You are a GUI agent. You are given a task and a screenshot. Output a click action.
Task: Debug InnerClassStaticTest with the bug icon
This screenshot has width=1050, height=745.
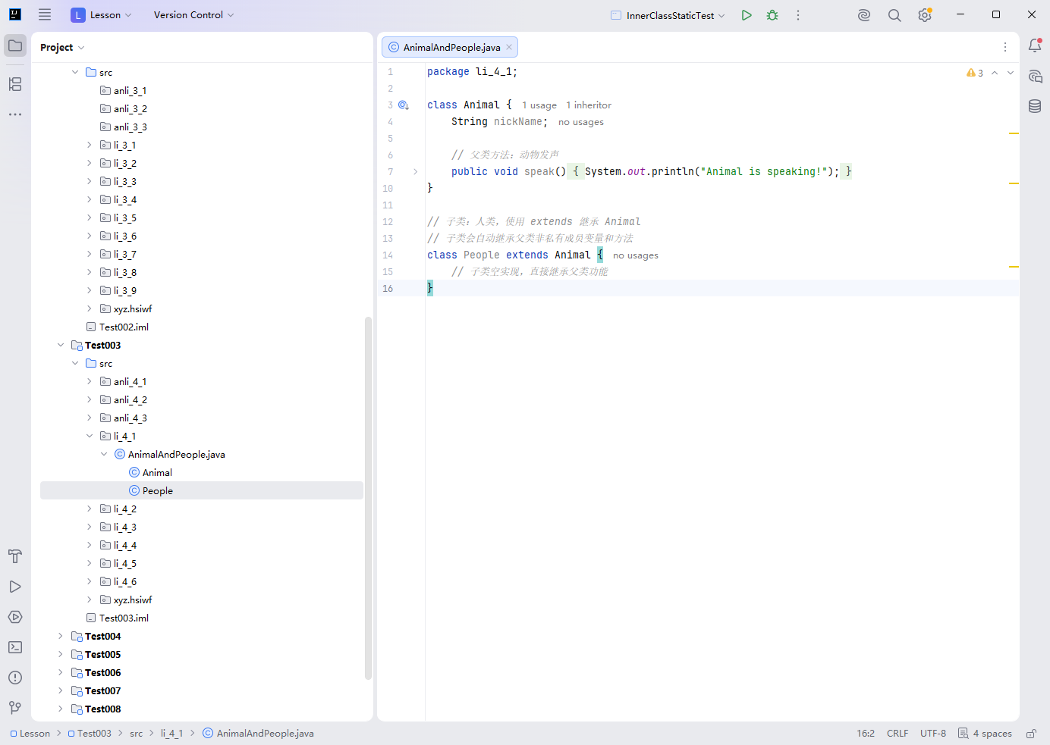(x=772, y=15)
